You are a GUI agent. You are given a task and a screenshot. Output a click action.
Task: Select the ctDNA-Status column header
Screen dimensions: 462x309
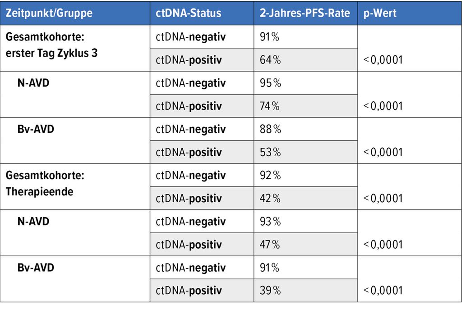tap(189, 13)
